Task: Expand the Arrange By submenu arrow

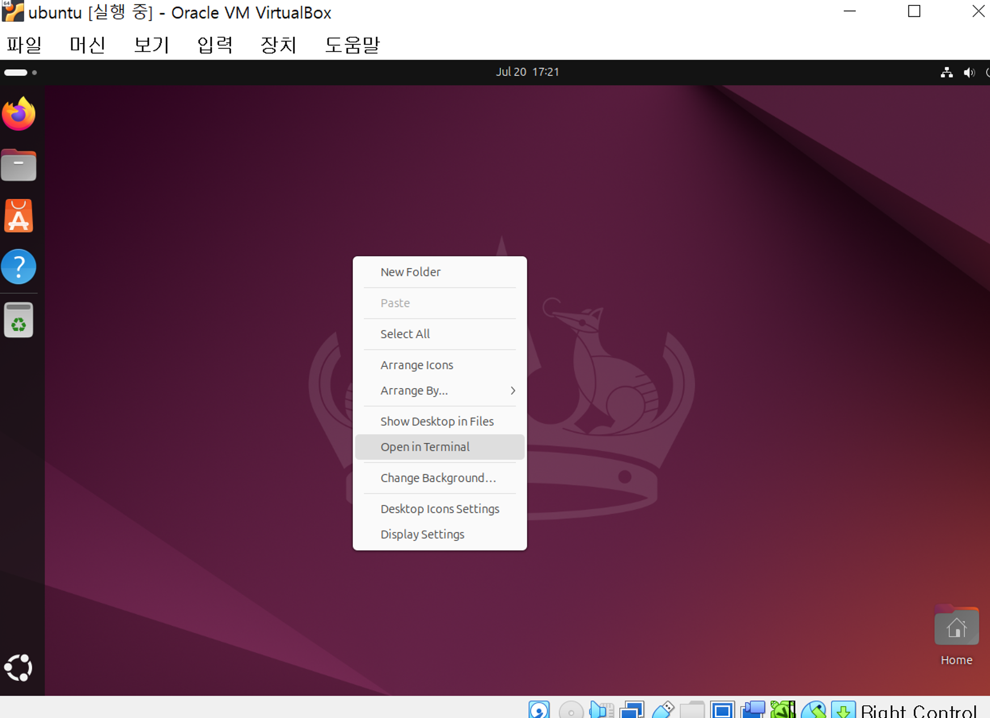Action: point(513,391)
